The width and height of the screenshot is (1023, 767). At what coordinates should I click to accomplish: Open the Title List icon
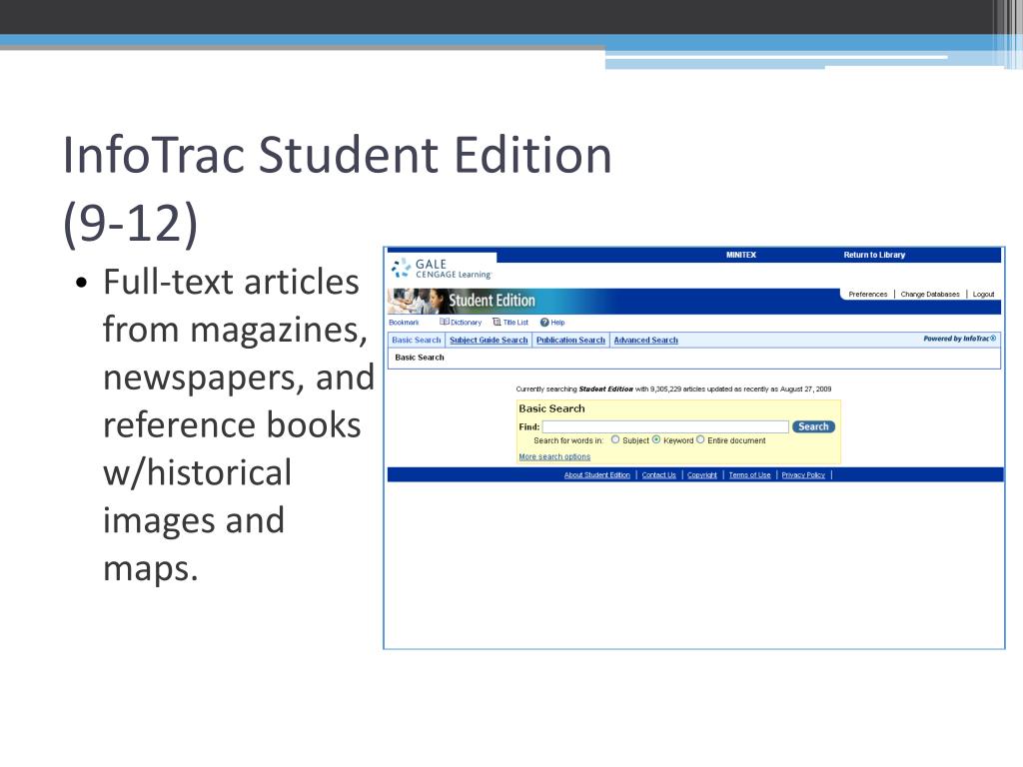coord(497,323)
